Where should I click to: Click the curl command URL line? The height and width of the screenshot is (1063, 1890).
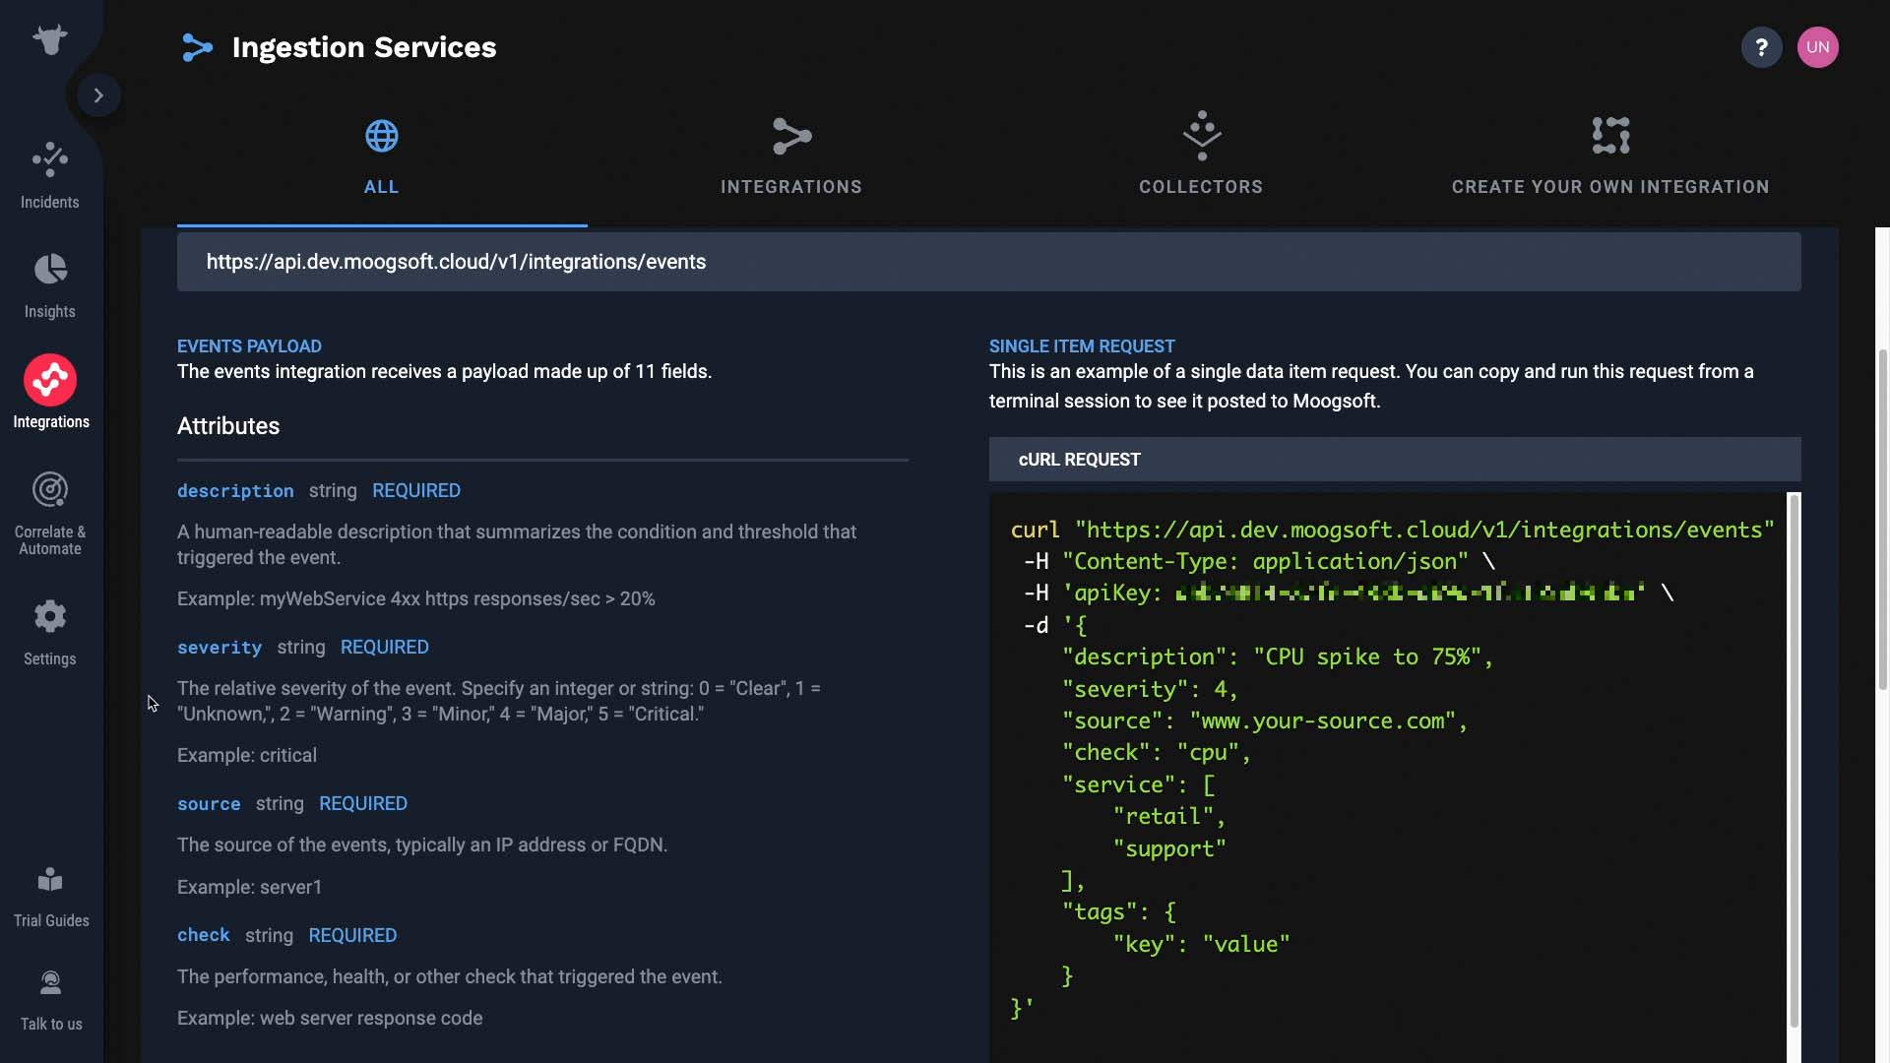click(x=1392, y=530)
